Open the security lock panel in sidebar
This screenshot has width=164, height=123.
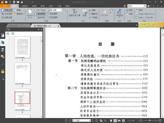coord(3,71)
